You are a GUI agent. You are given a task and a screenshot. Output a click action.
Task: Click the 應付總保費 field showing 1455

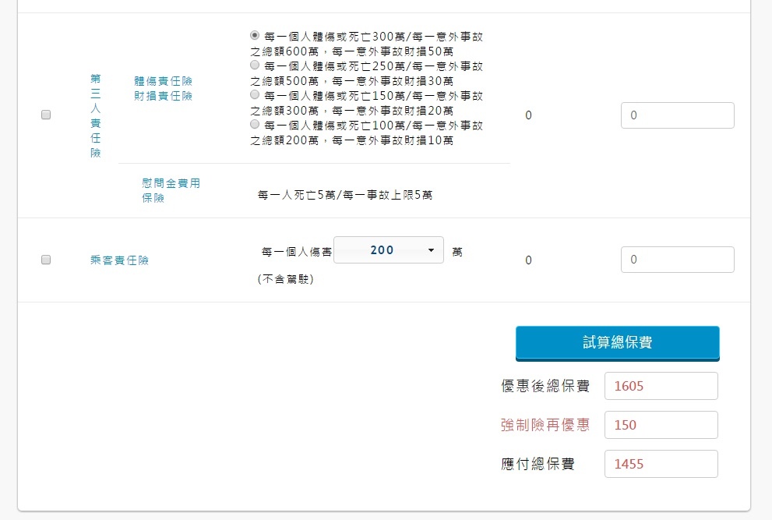[661, 464]
